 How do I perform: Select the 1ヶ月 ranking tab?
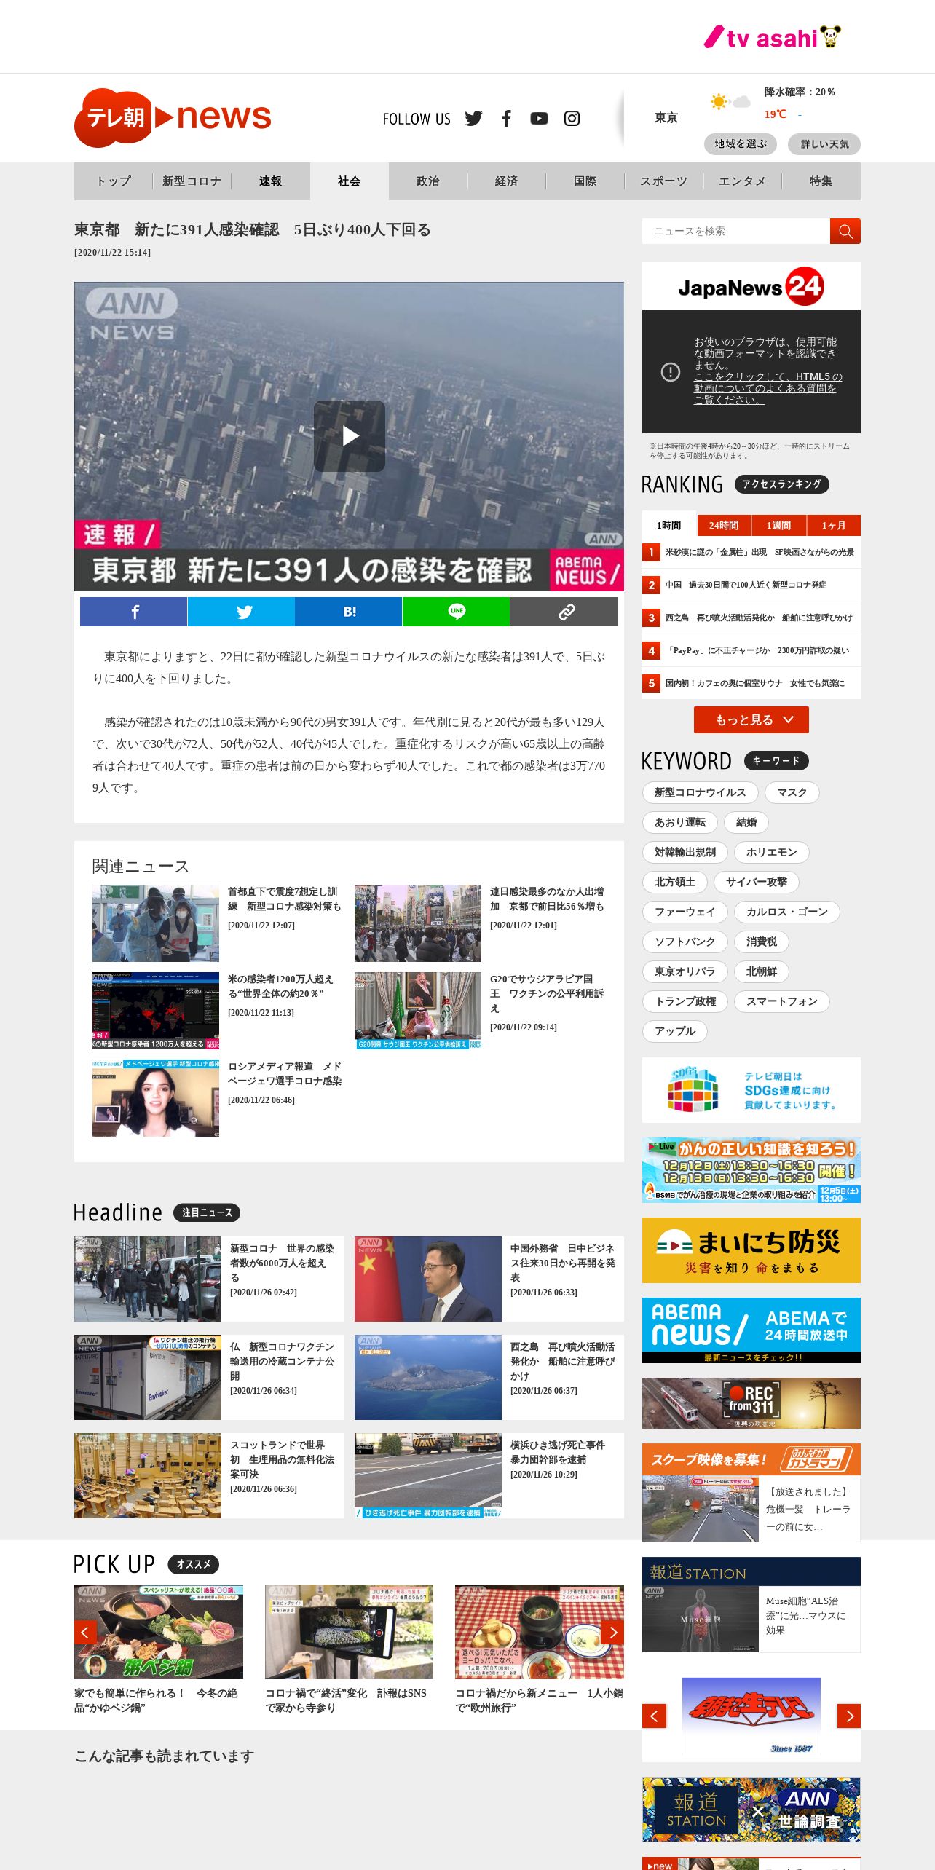coord(834,525)
